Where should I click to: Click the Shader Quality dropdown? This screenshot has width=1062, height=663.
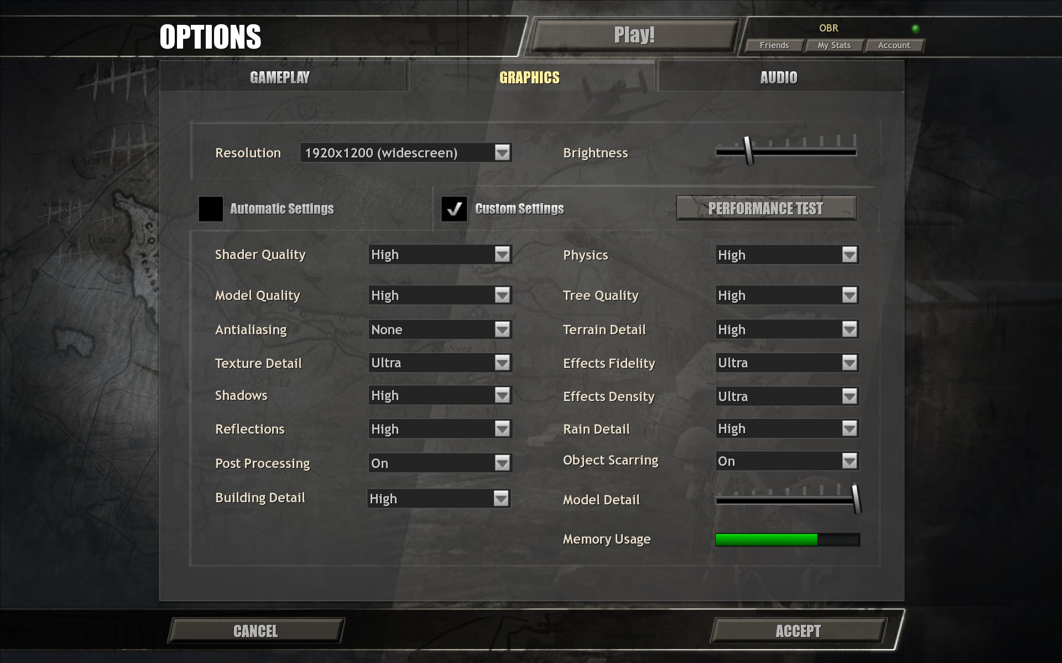point(438,255)
